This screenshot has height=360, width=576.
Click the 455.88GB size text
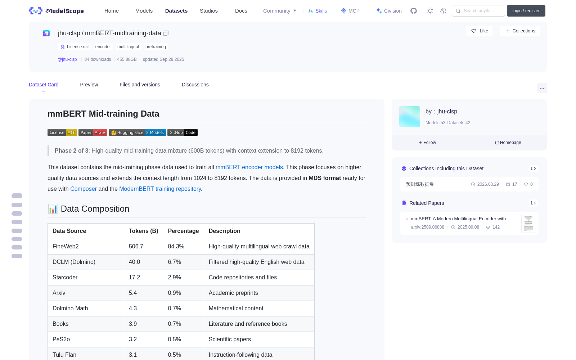pos(127,59)
